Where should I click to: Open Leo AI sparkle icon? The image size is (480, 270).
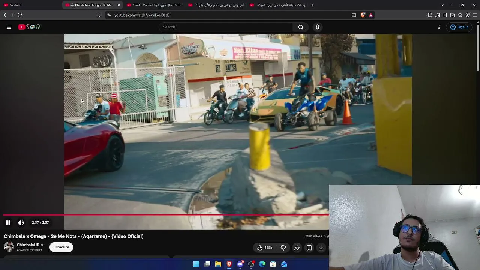coord(460,15)
